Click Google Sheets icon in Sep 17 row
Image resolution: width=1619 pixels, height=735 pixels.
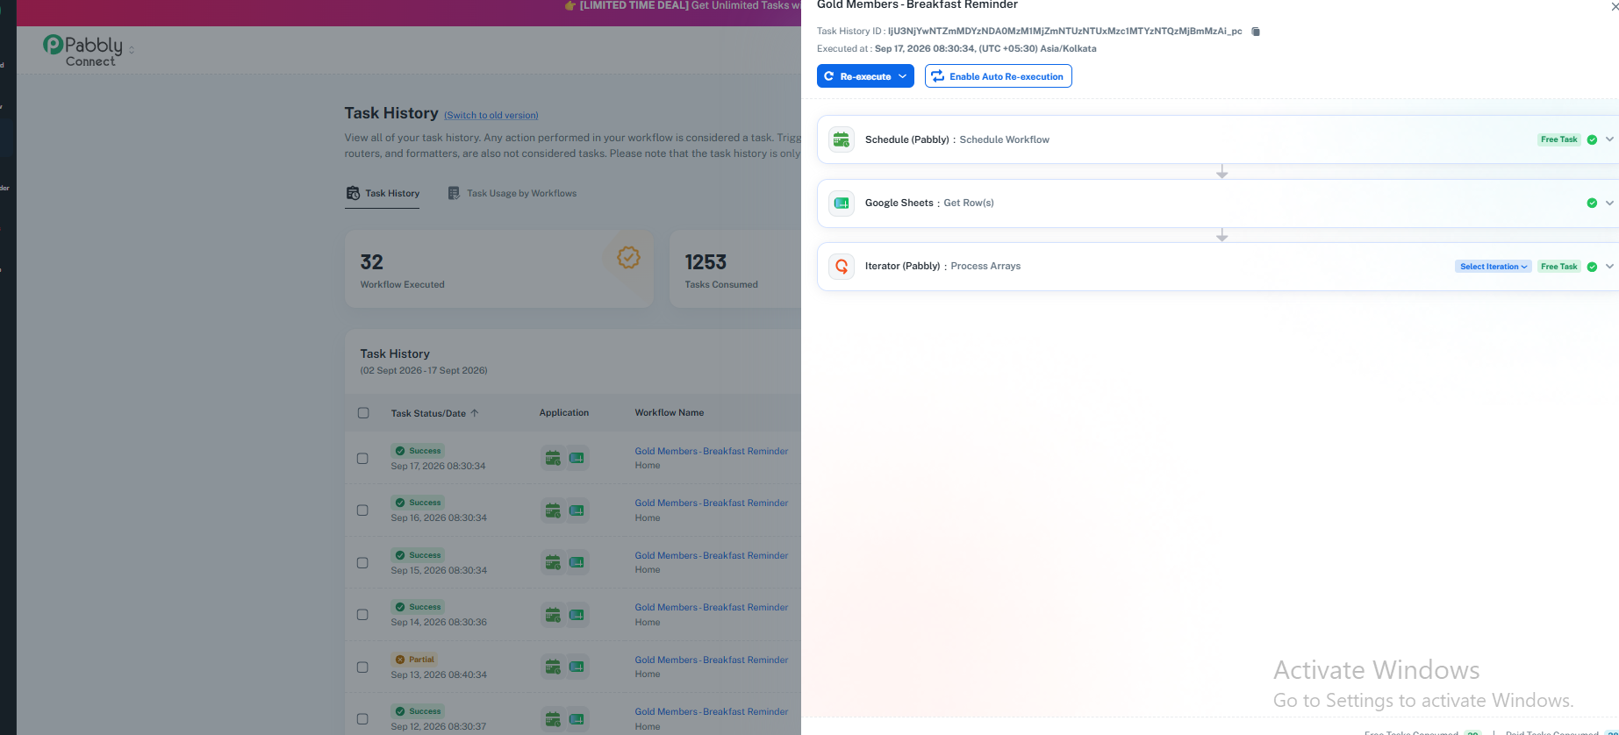pos(577,458)
